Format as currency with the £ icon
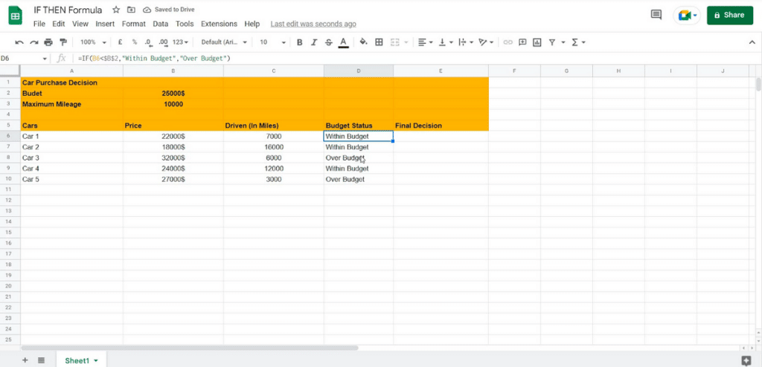762x367 pixels. pos(120,42)
